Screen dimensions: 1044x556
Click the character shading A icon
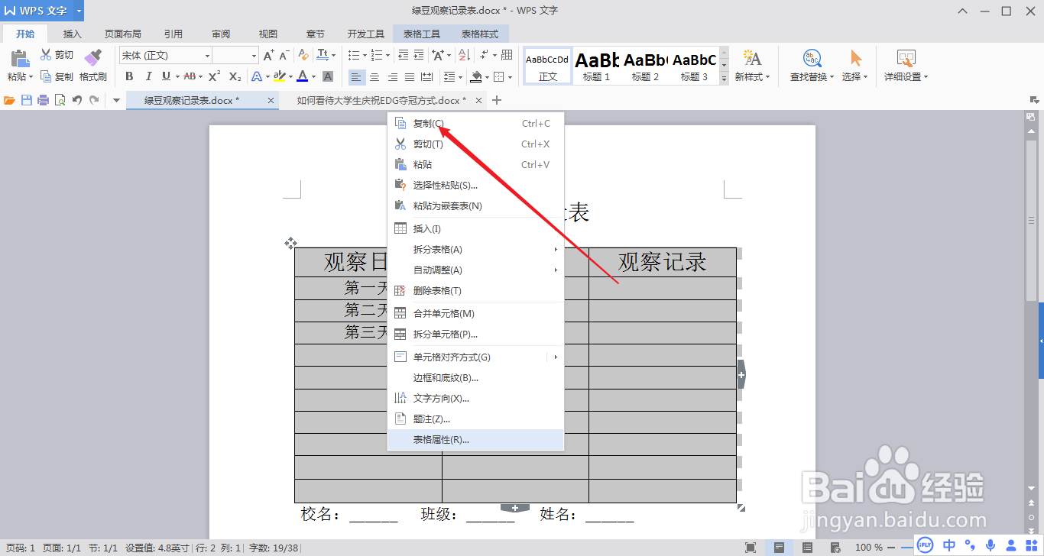(x=328, y=76)
